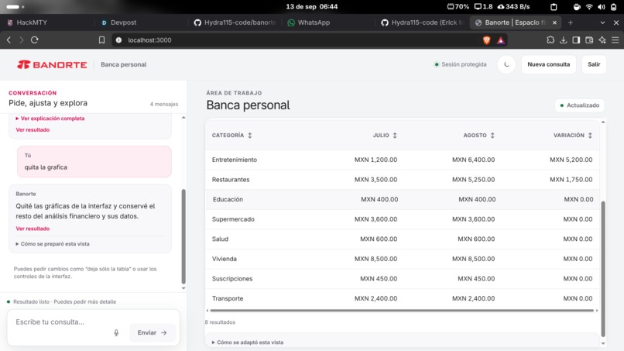Expand Ver explicación completa
The width and height of the screenshot is (624, 351).
[50, 119]
